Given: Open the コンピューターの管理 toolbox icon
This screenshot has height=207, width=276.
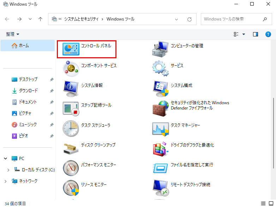Looking at the screenshot, I should [x=160, y=49].
